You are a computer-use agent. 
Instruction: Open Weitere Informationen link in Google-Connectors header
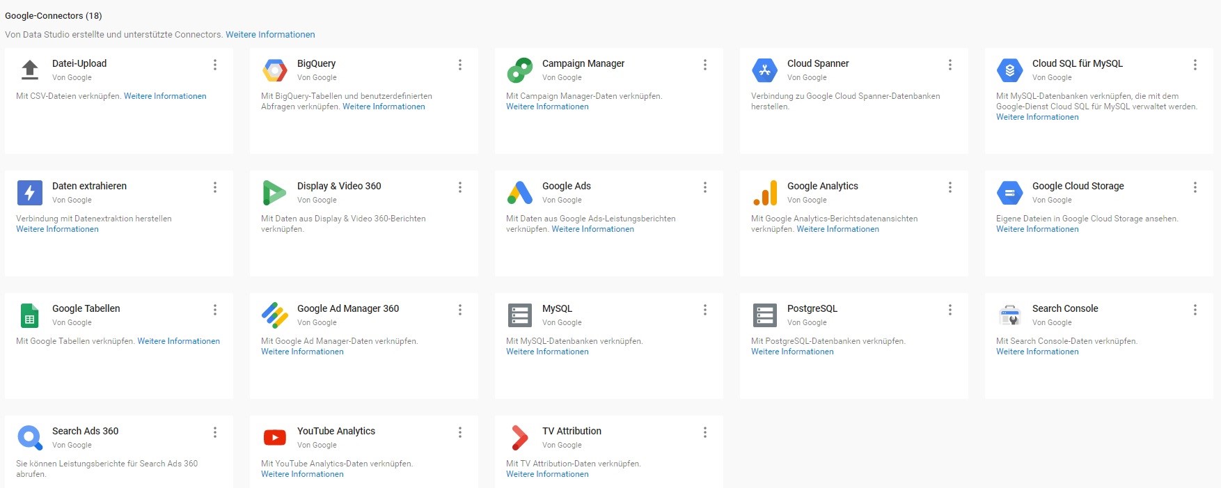point(270,34)
